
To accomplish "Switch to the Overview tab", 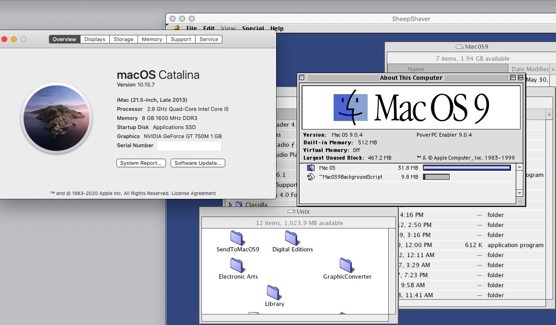I will click(x=64, y=39).
